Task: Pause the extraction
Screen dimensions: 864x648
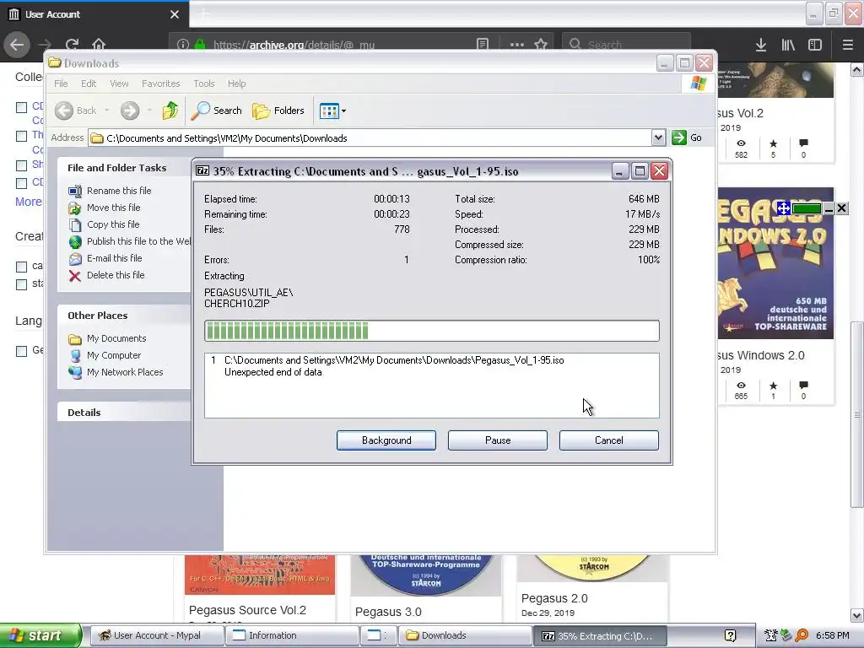Action: (x=498, y=440)
